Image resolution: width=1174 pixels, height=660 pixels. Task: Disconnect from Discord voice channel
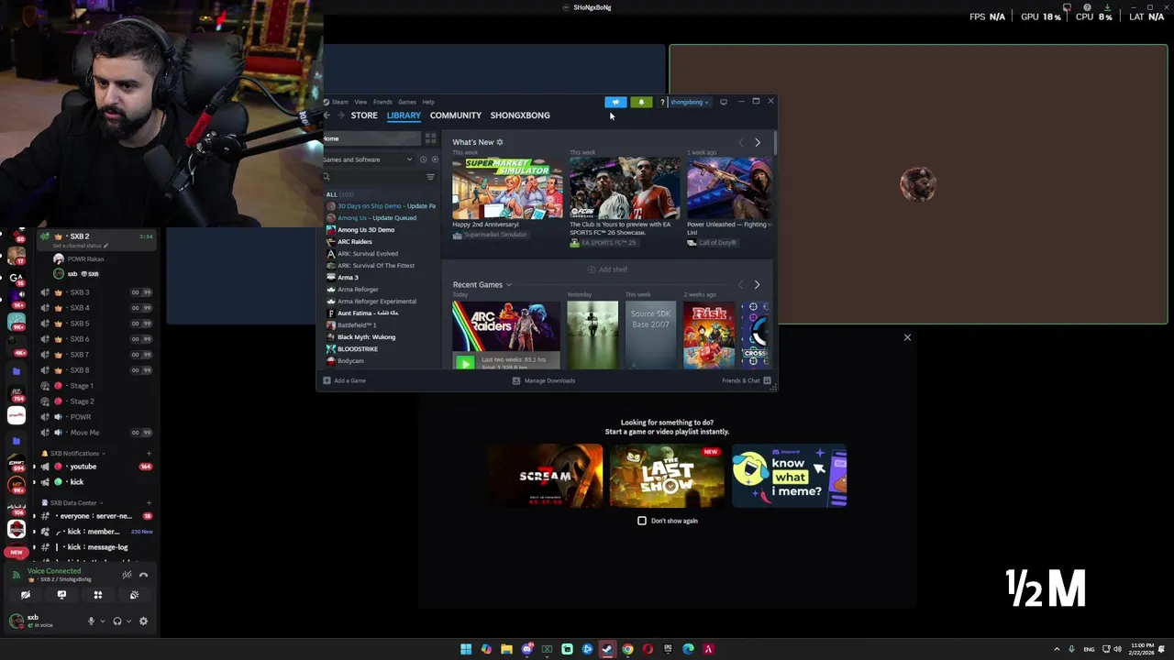(x=143, y=575)
